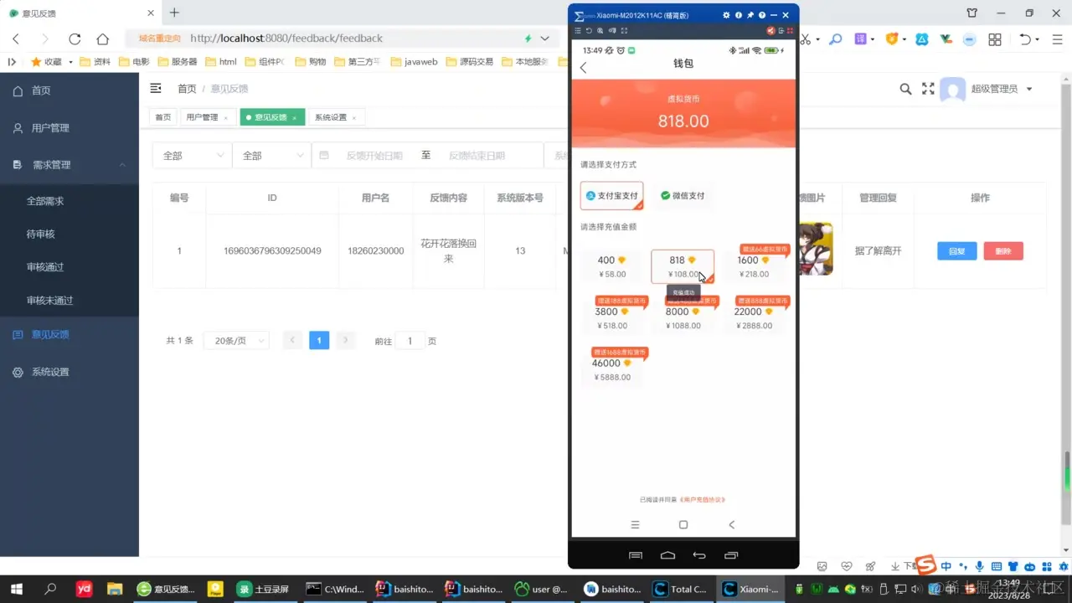Tap the phone's back navigation arrow

pos(731,525)
